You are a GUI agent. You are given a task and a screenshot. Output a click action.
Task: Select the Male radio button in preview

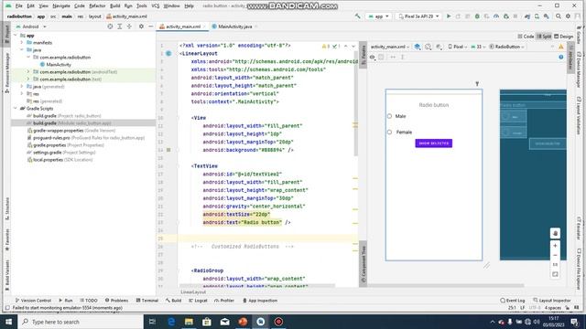coord(389,116)
